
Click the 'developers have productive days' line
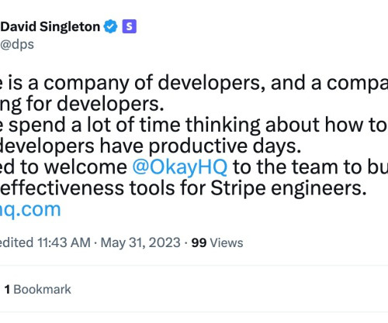tap(151, 146)
